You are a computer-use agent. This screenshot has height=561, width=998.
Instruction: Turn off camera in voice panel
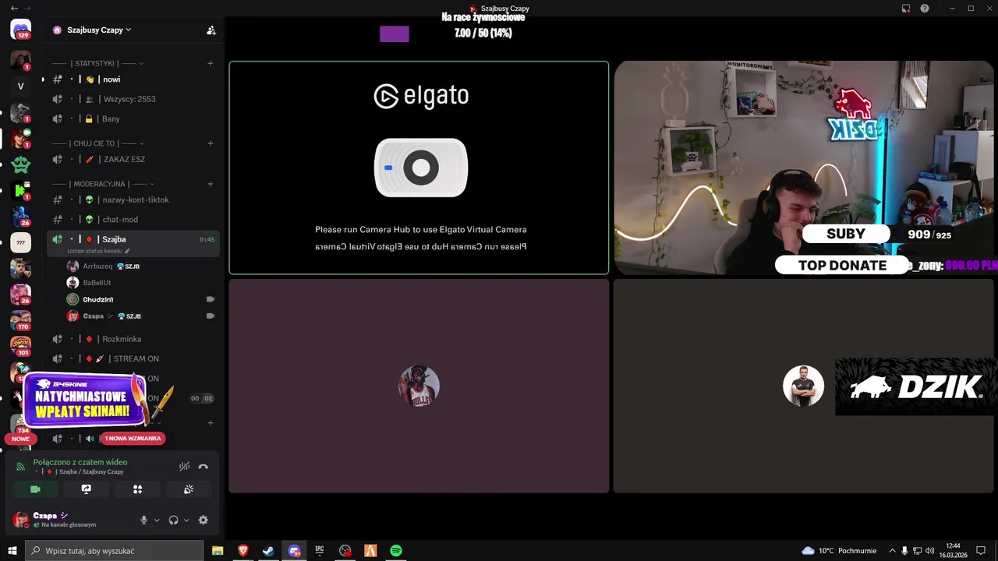coord(35,489)
